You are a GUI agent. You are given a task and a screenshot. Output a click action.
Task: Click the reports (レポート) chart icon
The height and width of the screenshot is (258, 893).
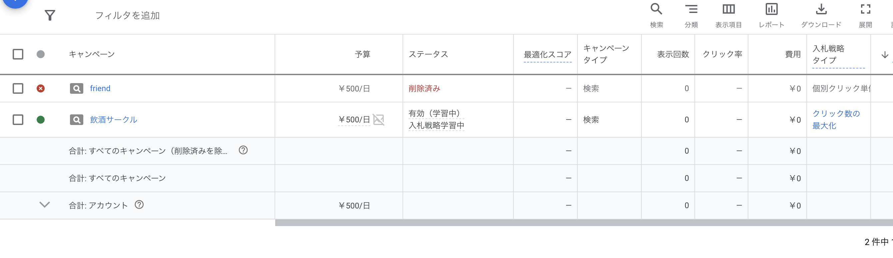tap(771, 9)
